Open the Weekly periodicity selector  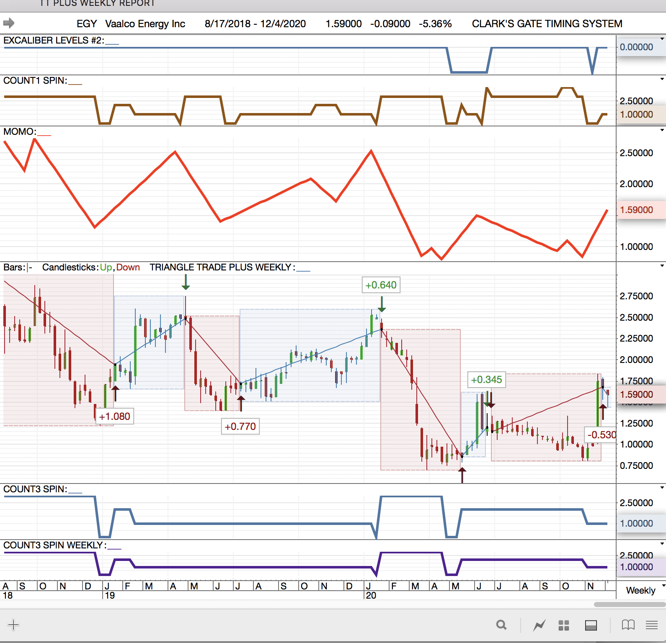[643, 590]
